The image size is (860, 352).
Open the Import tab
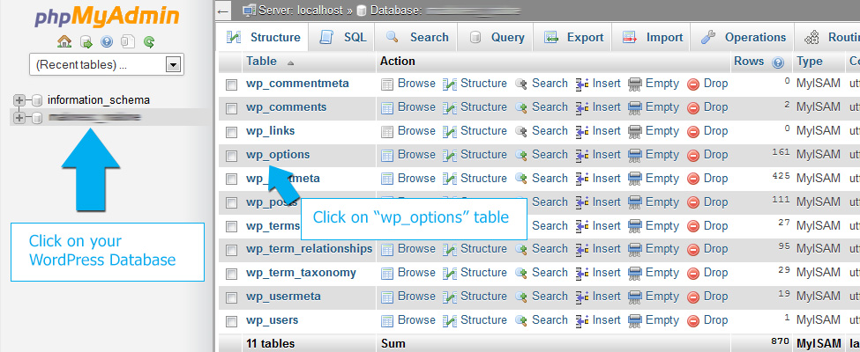(653, 37)
